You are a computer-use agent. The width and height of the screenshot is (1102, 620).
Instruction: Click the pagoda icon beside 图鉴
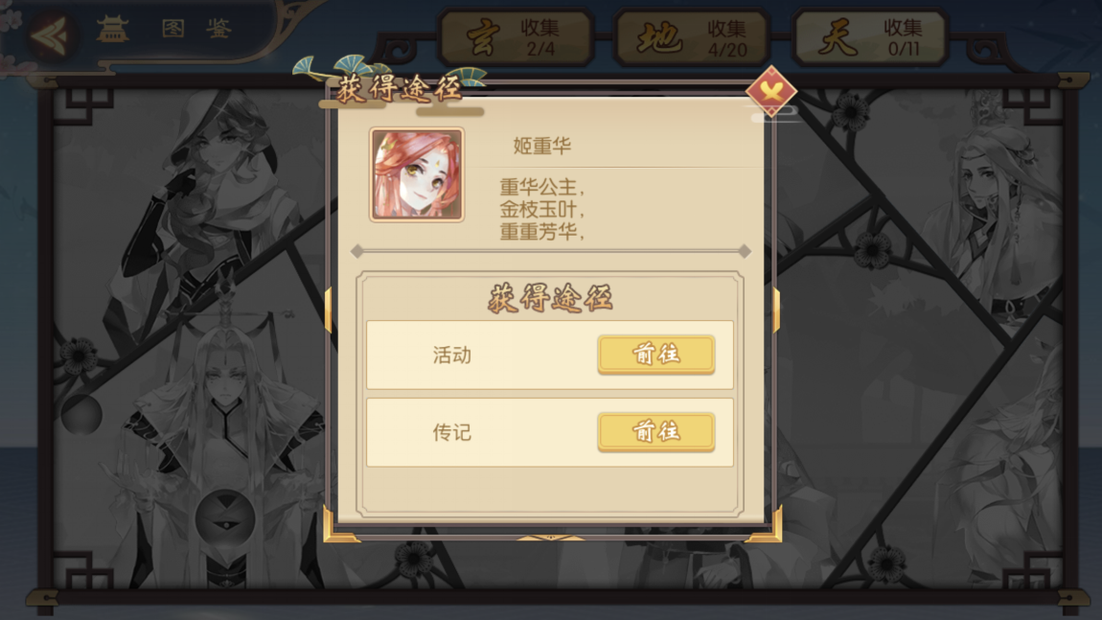click(x=112, y=30)
